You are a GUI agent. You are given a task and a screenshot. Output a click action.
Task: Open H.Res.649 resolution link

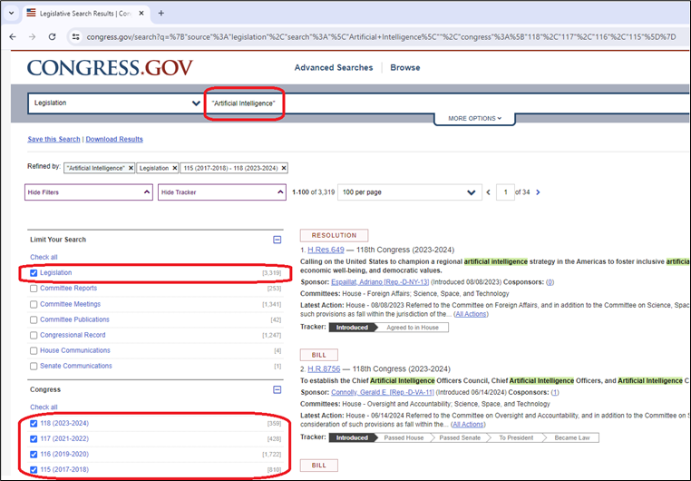[x=326, y=250]
